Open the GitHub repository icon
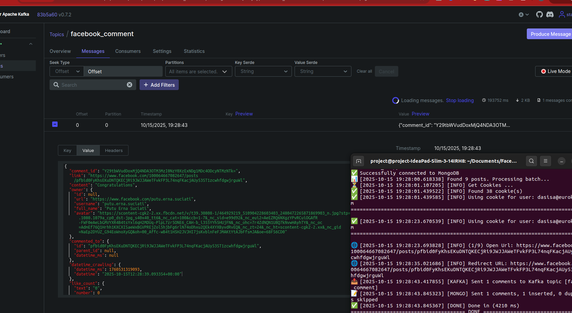Image resolution: width=572 pixels, height=313 pixels. tap(539, 14)
